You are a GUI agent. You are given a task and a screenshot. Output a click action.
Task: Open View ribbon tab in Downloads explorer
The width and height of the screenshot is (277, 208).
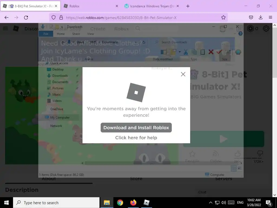click(91, 34)
